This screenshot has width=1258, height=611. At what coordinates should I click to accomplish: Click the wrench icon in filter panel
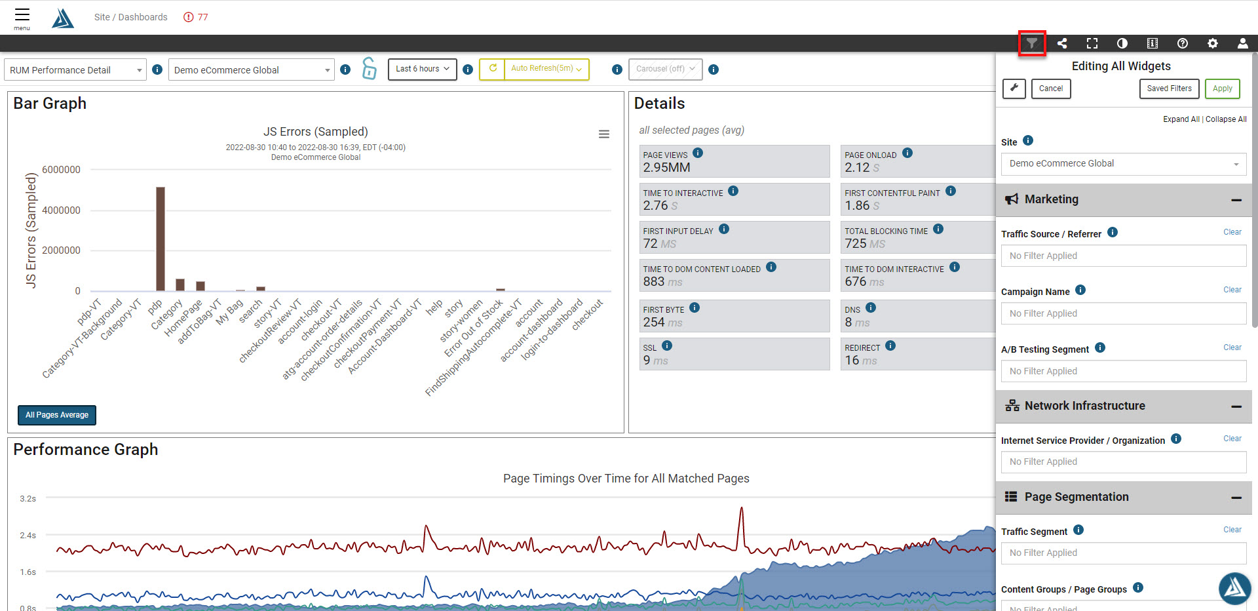click(x=1014, y=89)
